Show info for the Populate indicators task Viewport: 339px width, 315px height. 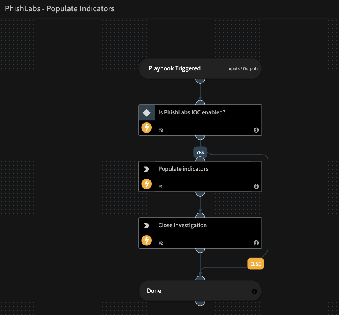[256, 187]
